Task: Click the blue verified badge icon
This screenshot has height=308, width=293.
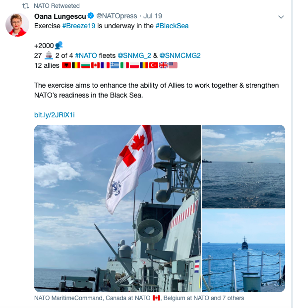Action: [91, 16]
